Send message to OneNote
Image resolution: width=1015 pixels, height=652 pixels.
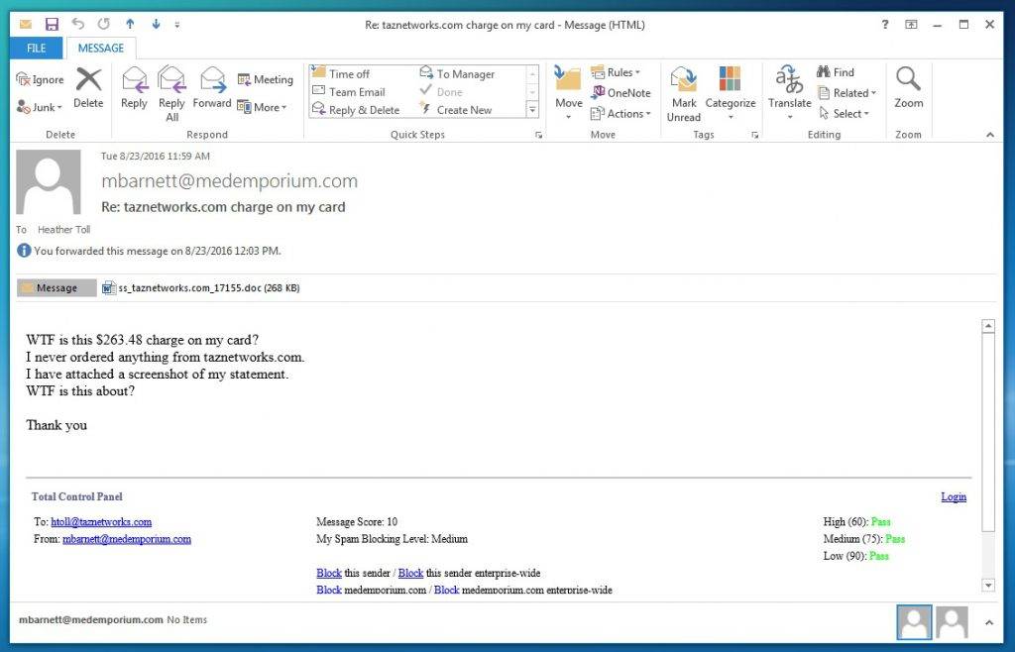tap(621, 93)
